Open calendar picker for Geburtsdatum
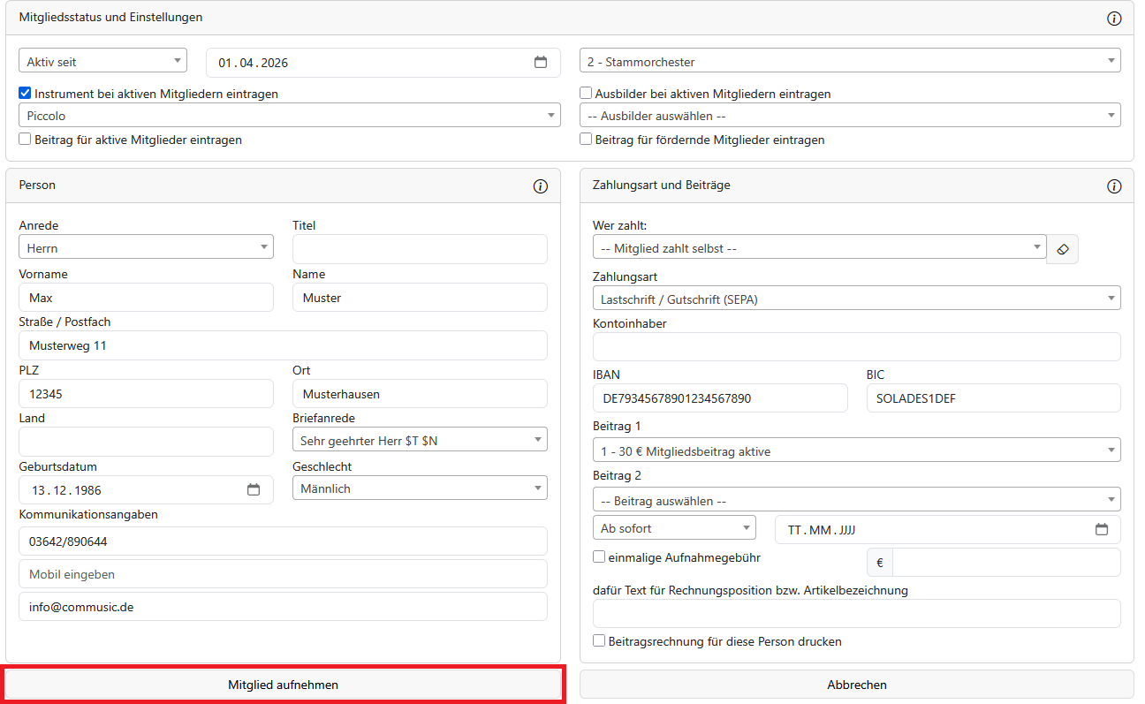Screen dimensions: 1145x704 pos(254,490)
